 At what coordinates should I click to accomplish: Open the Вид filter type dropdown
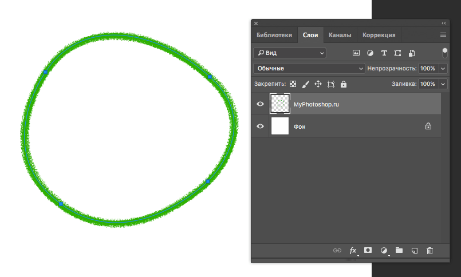coord(290,53)
